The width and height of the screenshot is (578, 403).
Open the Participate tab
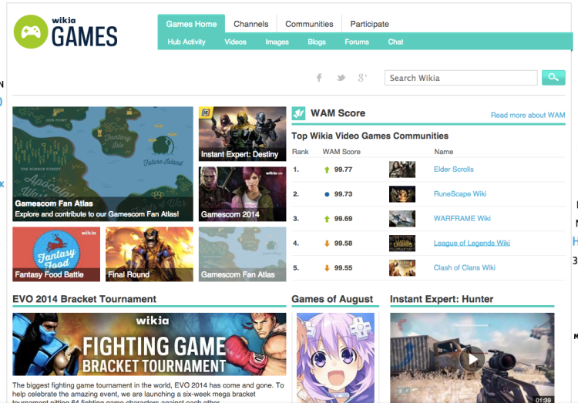point(369,24)
